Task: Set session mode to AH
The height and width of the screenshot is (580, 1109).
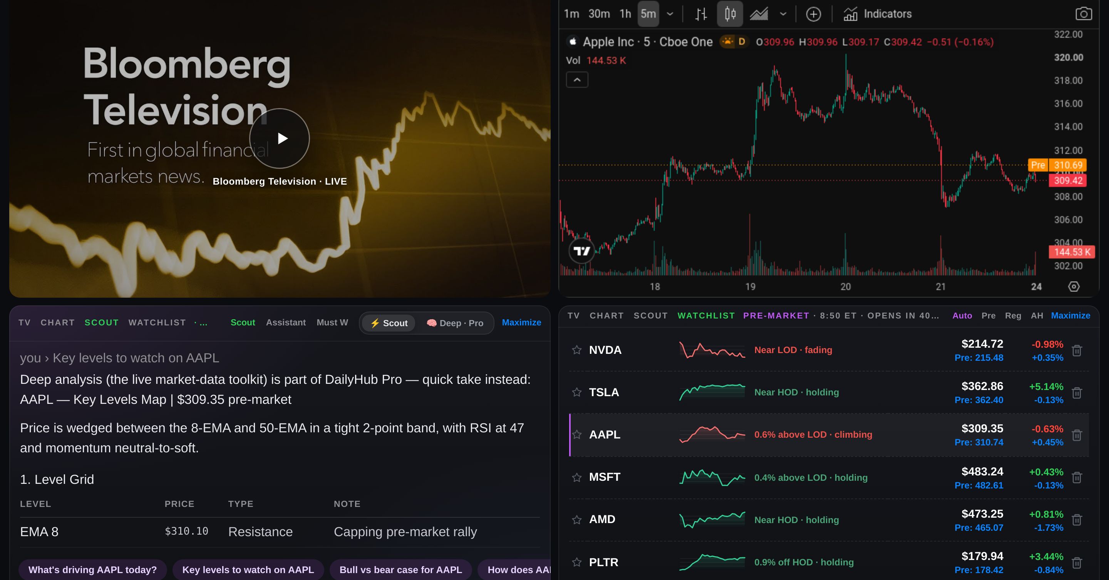Action: pos(1037,316)
